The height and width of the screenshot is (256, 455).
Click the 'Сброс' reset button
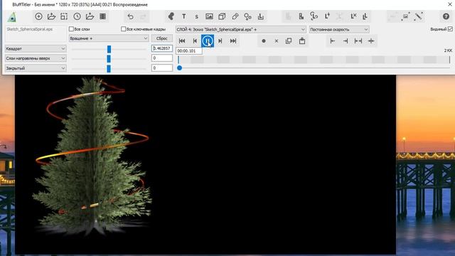(x=162, y=38)
